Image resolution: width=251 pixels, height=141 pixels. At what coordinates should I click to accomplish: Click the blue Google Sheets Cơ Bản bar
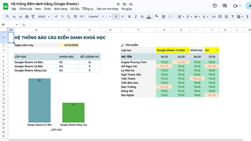pos(39,100)
